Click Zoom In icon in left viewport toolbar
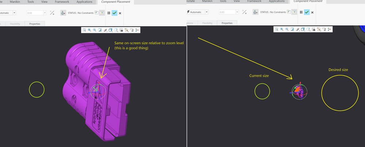 click(89, 30)
